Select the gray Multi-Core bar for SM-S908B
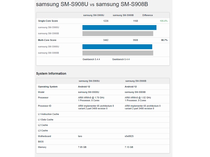This screenshot has width=210, height=157. [x=118, y=53]
